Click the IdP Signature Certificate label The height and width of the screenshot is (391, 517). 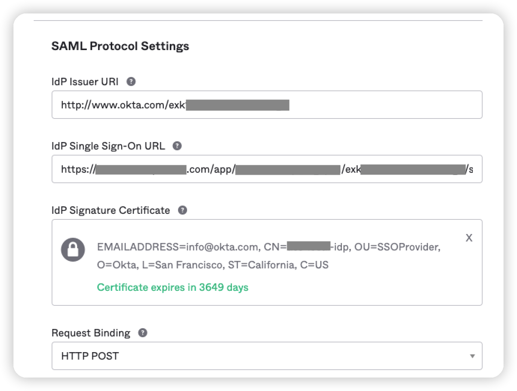(x=111, y=210)
